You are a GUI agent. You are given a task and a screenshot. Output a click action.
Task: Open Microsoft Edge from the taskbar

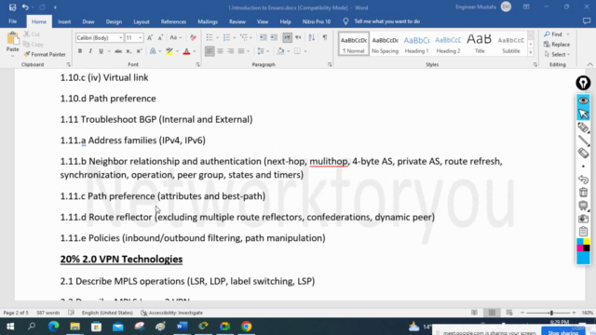(x=54, y=327)
